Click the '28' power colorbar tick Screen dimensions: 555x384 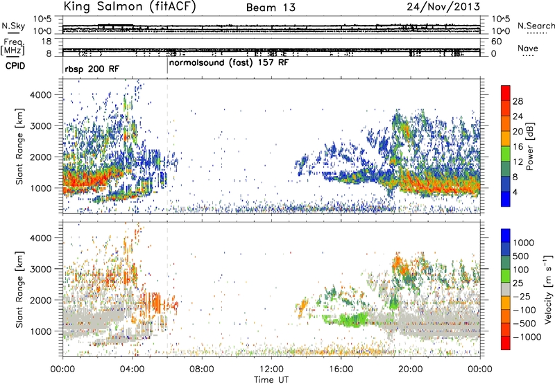click(518, 101)
